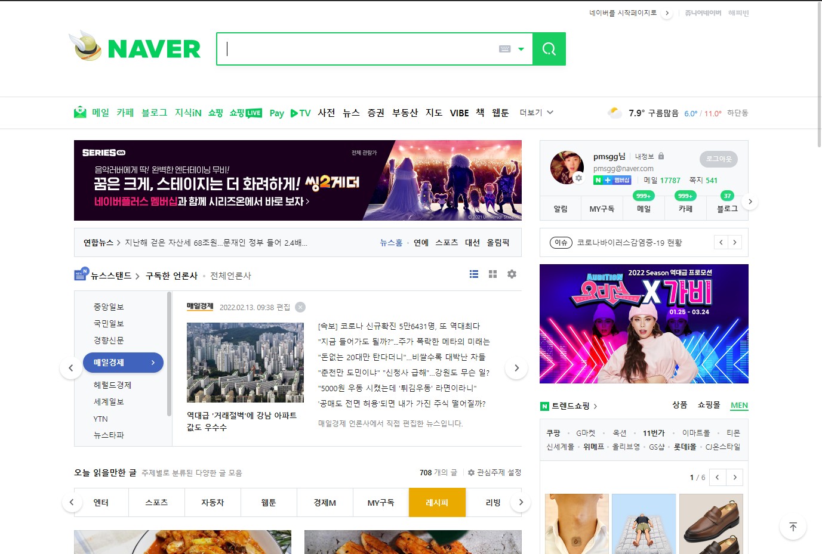822x554 pixels.
Task: Show next issue headline
Action: (735, 242)
